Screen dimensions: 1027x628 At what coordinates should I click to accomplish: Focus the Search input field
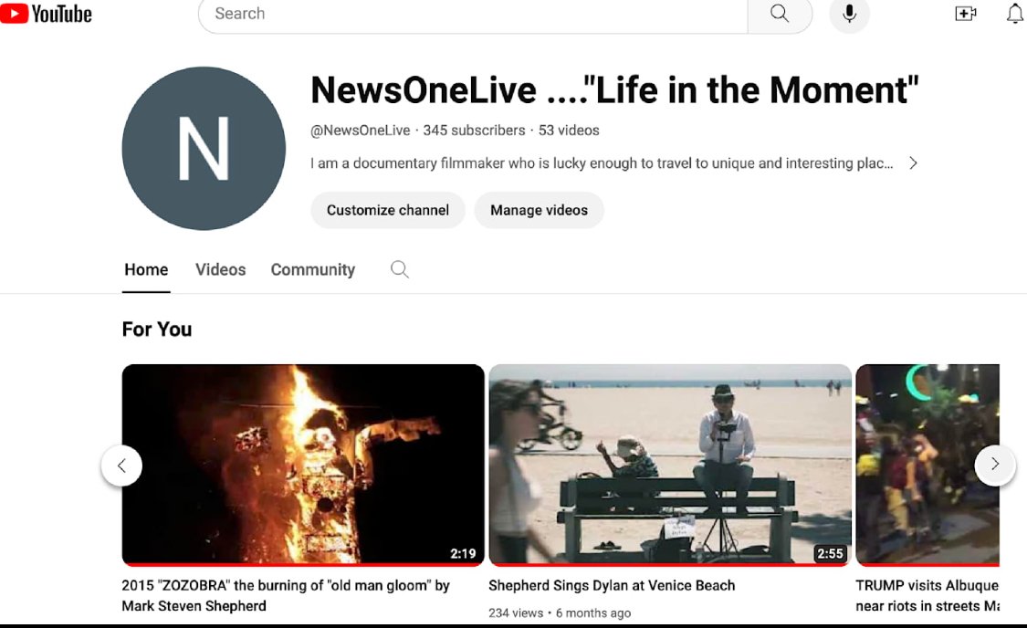pos(473,14)
